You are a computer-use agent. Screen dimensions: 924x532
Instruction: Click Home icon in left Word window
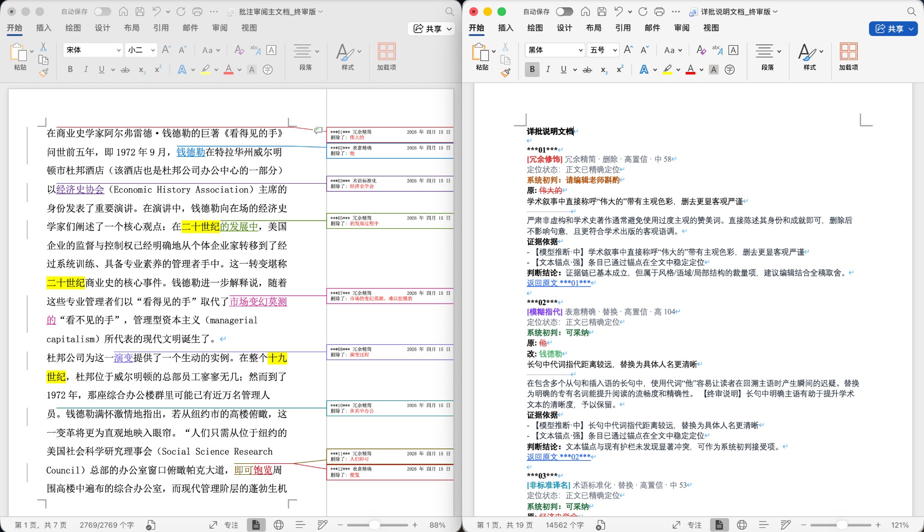(123, 12)
